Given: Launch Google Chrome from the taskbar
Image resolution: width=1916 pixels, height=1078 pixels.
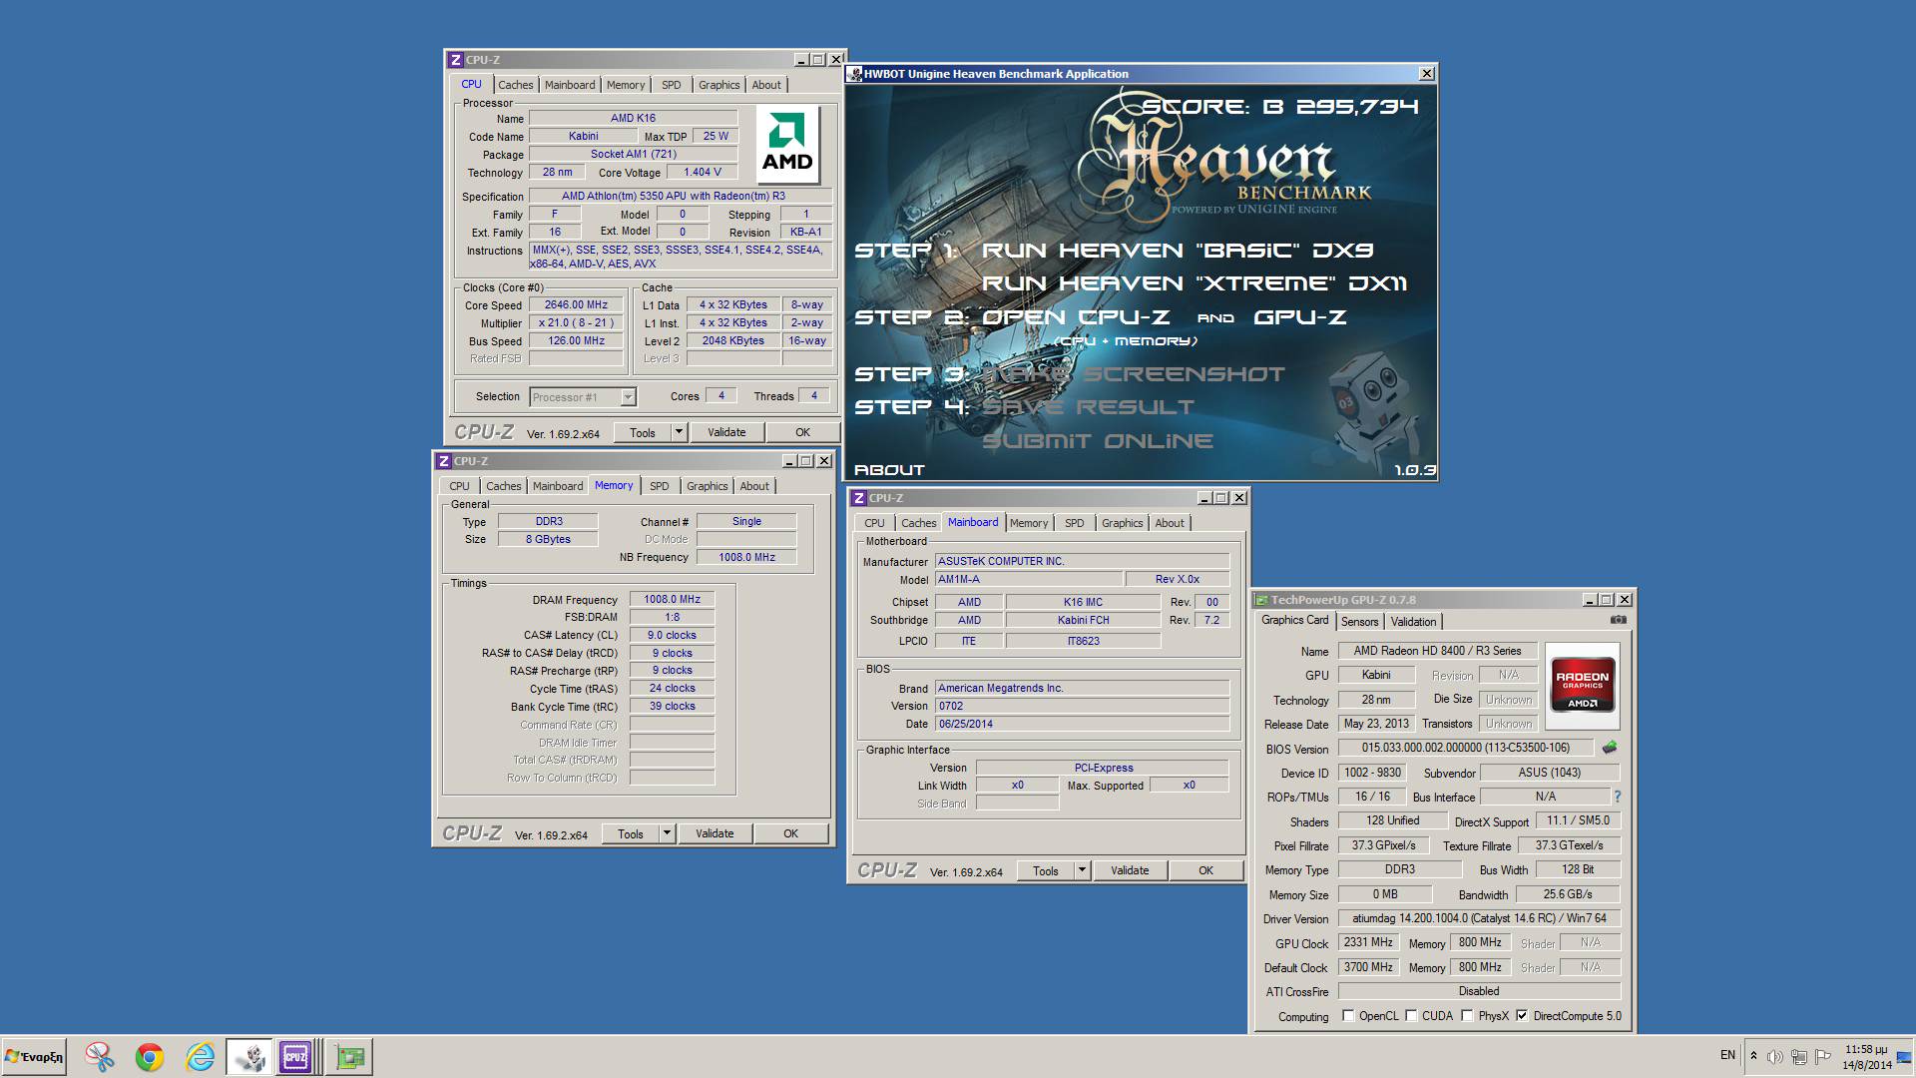Looking at the screenshot, I should pos(150,1057).
